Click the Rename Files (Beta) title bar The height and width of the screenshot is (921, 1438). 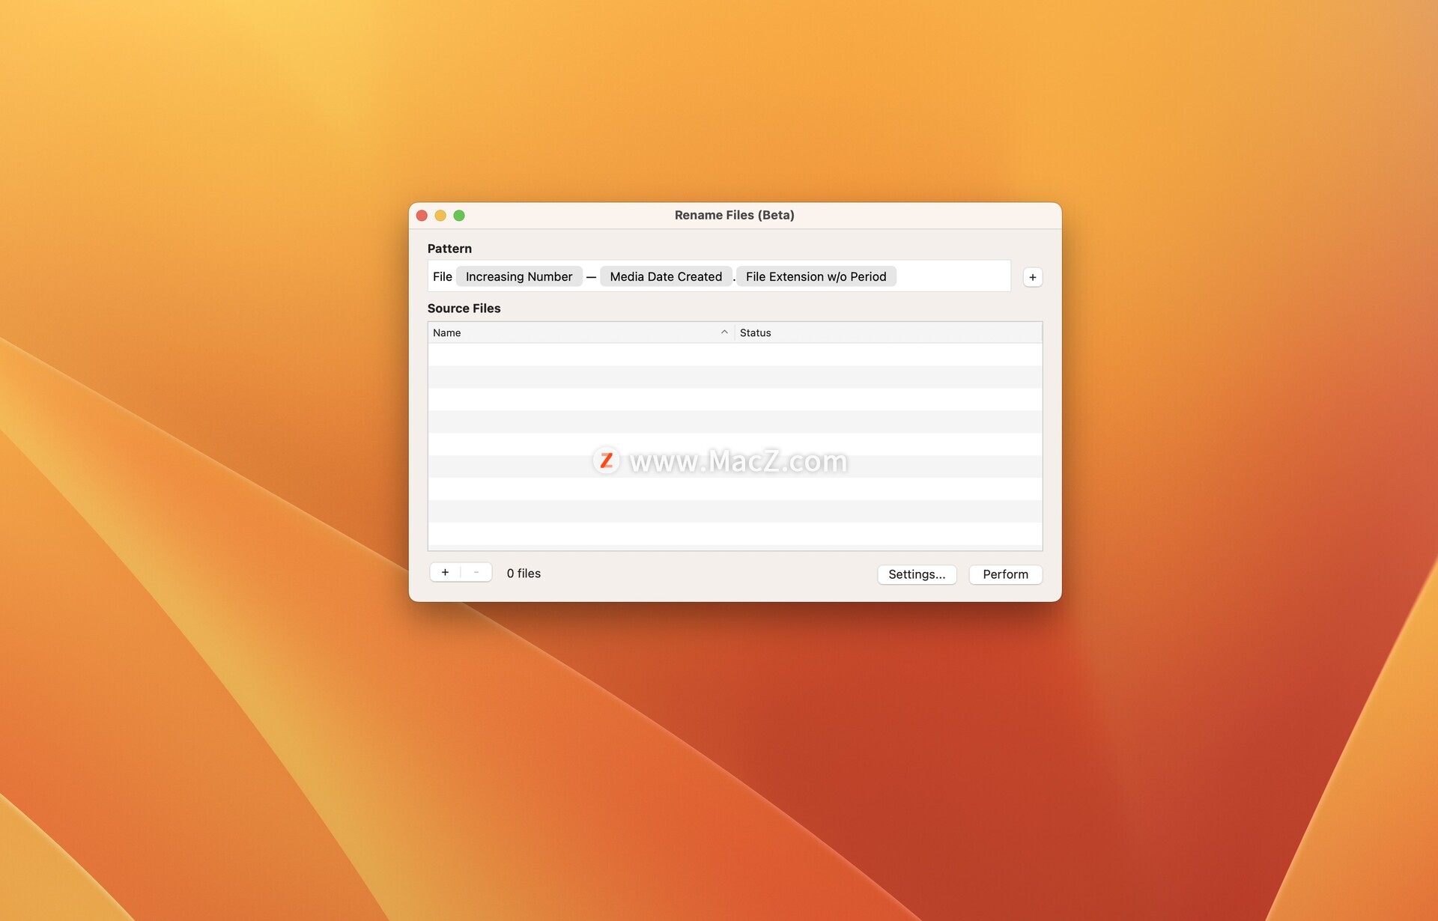tap(734, 215)
